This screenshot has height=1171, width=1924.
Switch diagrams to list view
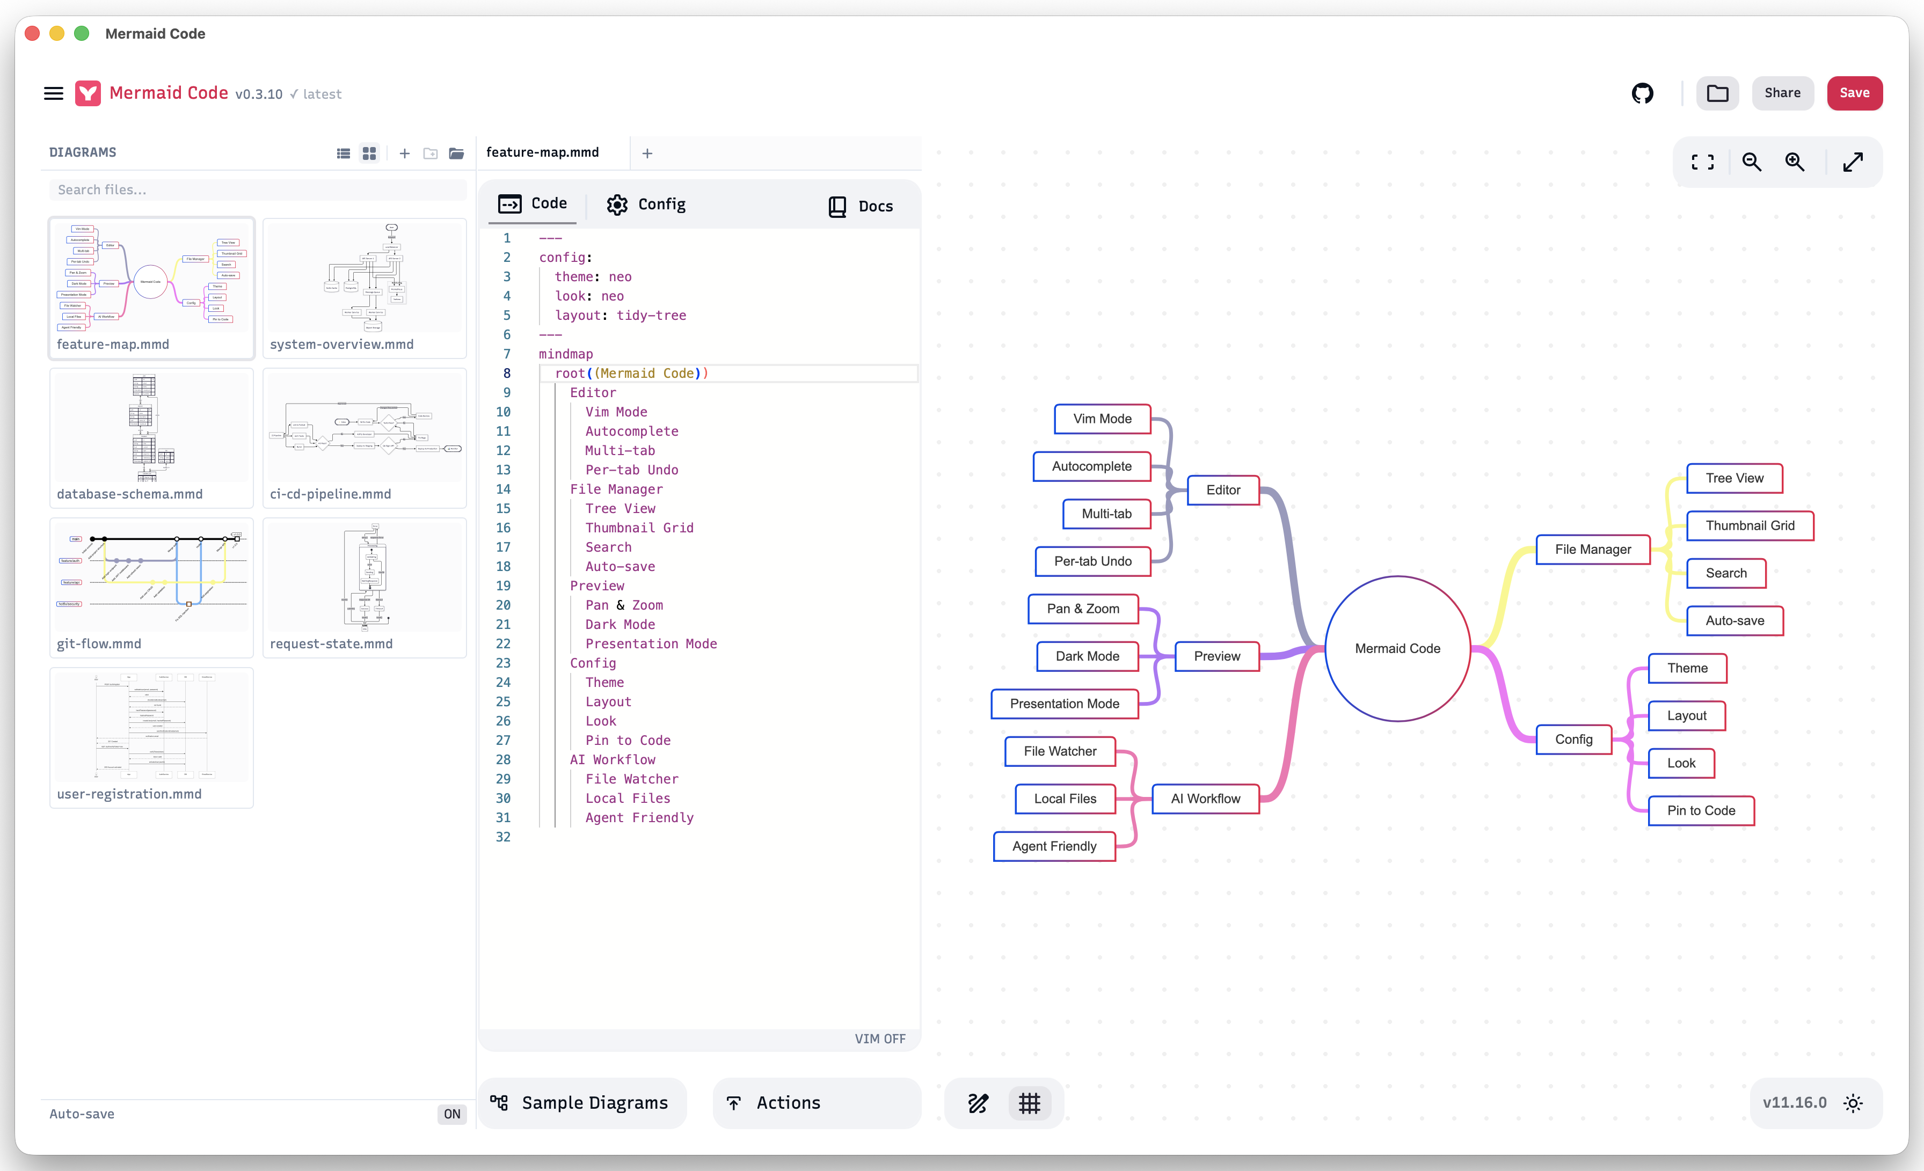pos(343,154)
